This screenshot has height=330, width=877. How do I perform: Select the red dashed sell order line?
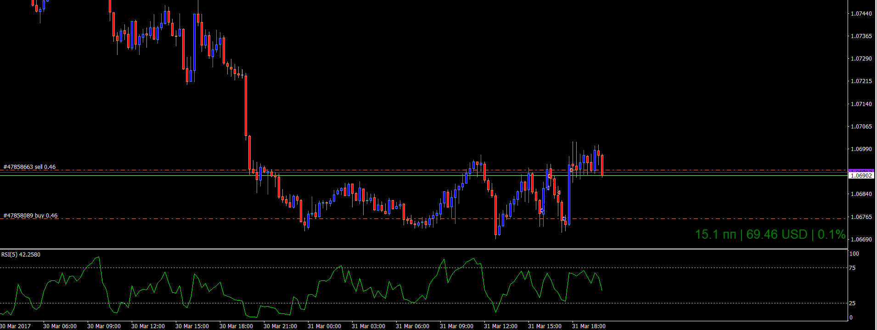423,170
